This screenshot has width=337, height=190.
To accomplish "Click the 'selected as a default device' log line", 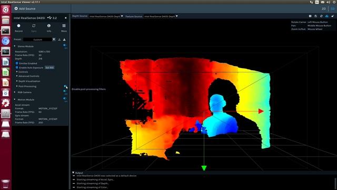I will pos(106,176).
